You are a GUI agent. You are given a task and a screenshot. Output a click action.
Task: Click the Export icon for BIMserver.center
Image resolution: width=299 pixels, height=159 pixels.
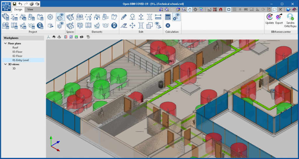coord(279,17)
